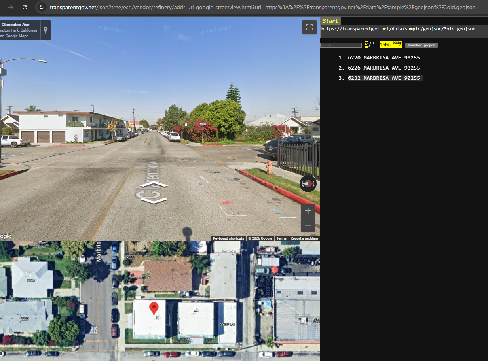This screenshot has height=361, width=488.
Task: Open the Report a problem link
Action: point(304,238)
